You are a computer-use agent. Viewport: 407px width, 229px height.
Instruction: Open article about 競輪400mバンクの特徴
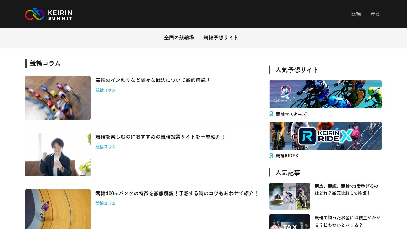click(x=177, y=193)
